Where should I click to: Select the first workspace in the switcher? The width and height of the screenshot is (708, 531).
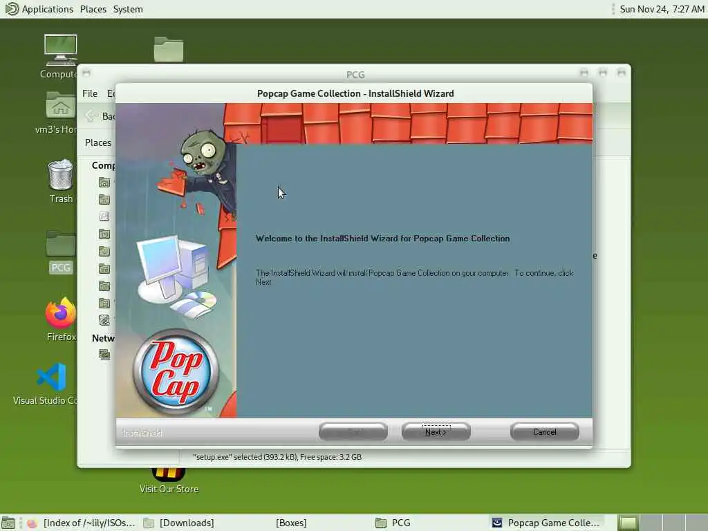point(628,523)
